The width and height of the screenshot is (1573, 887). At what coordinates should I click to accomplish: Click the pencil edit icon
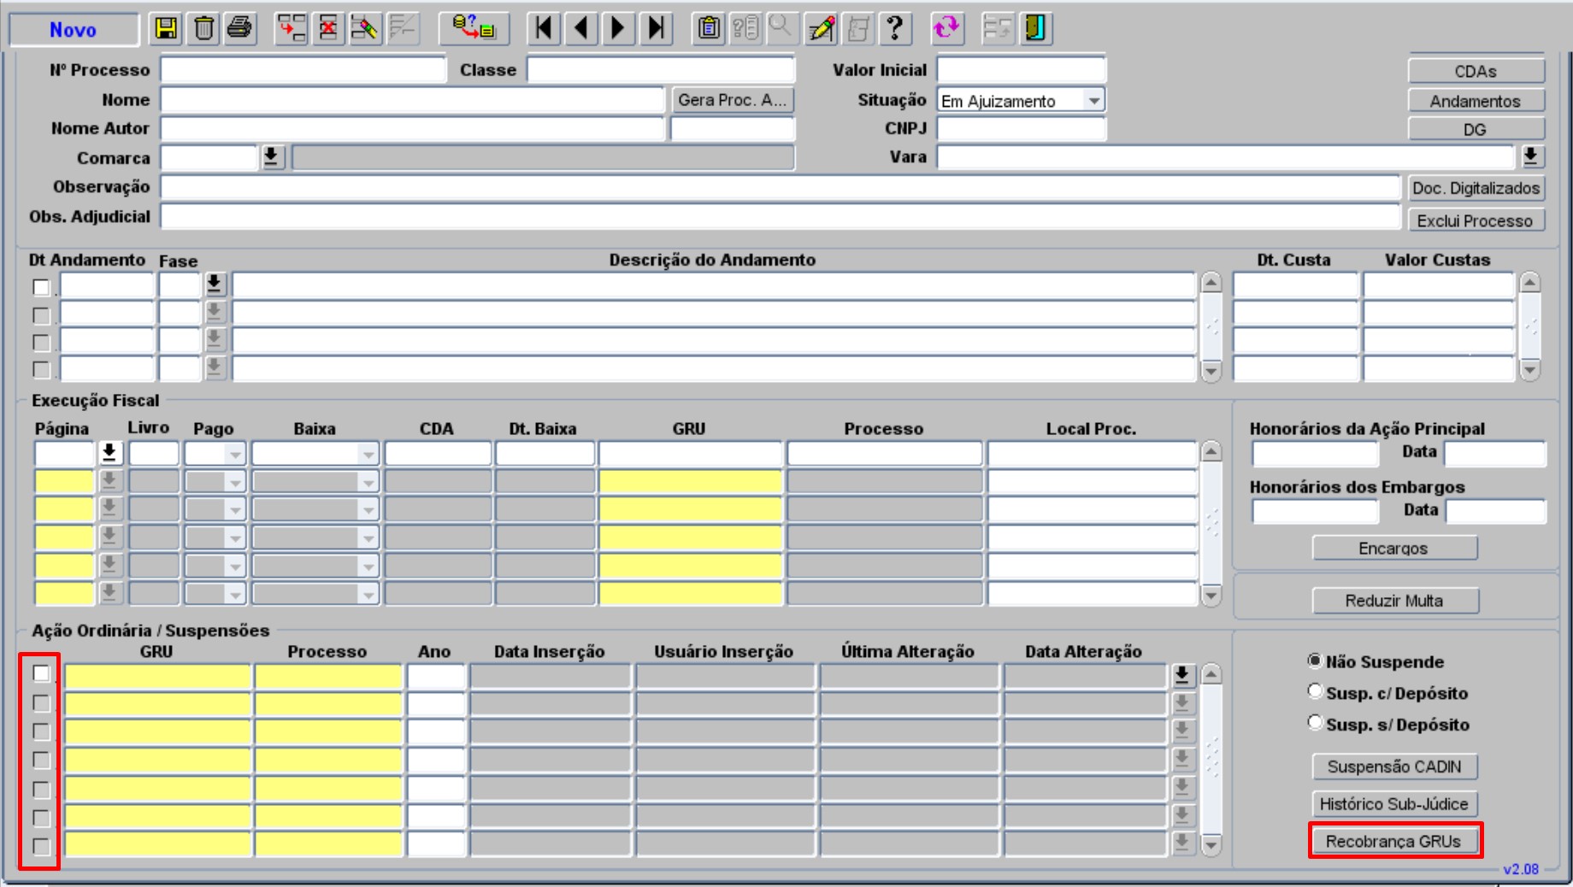coord(822,28)
